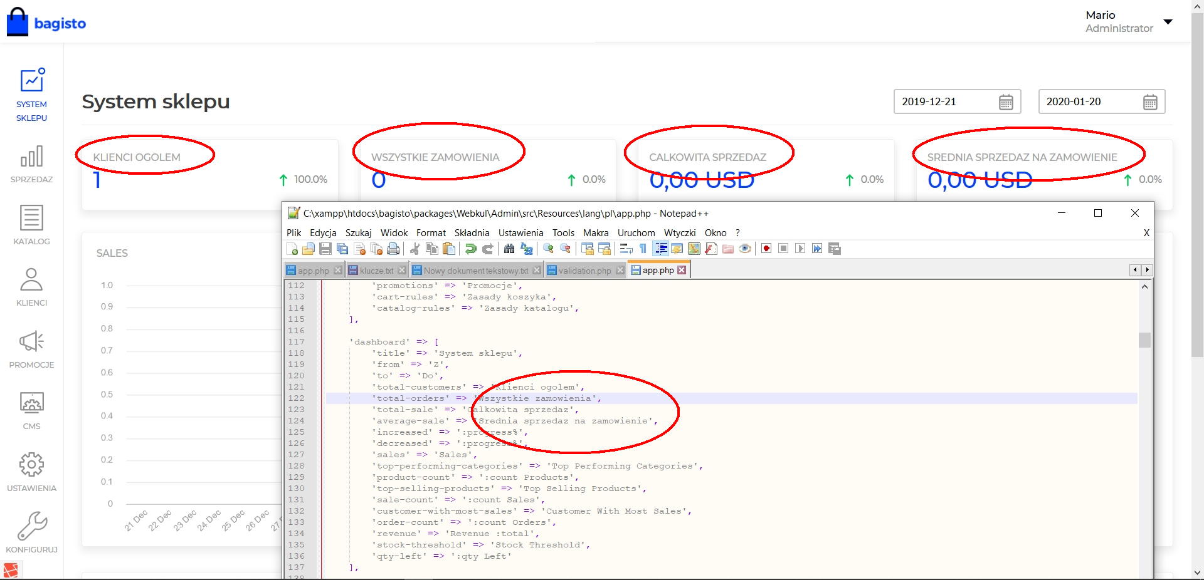
Task: Open the Tools menu in Notepad++
Action: click(x=563, y=232)
